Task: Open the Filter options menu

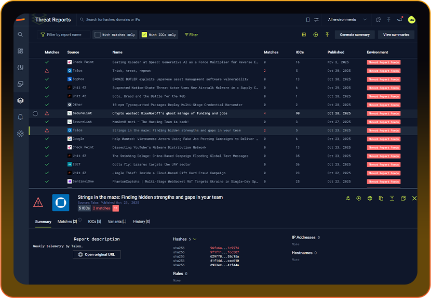Action: (191, 35)
